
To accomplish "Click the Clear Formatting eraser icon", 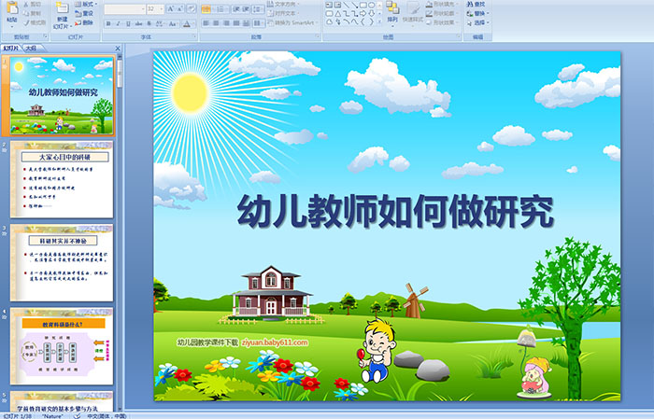I will (x=192, y=8).
